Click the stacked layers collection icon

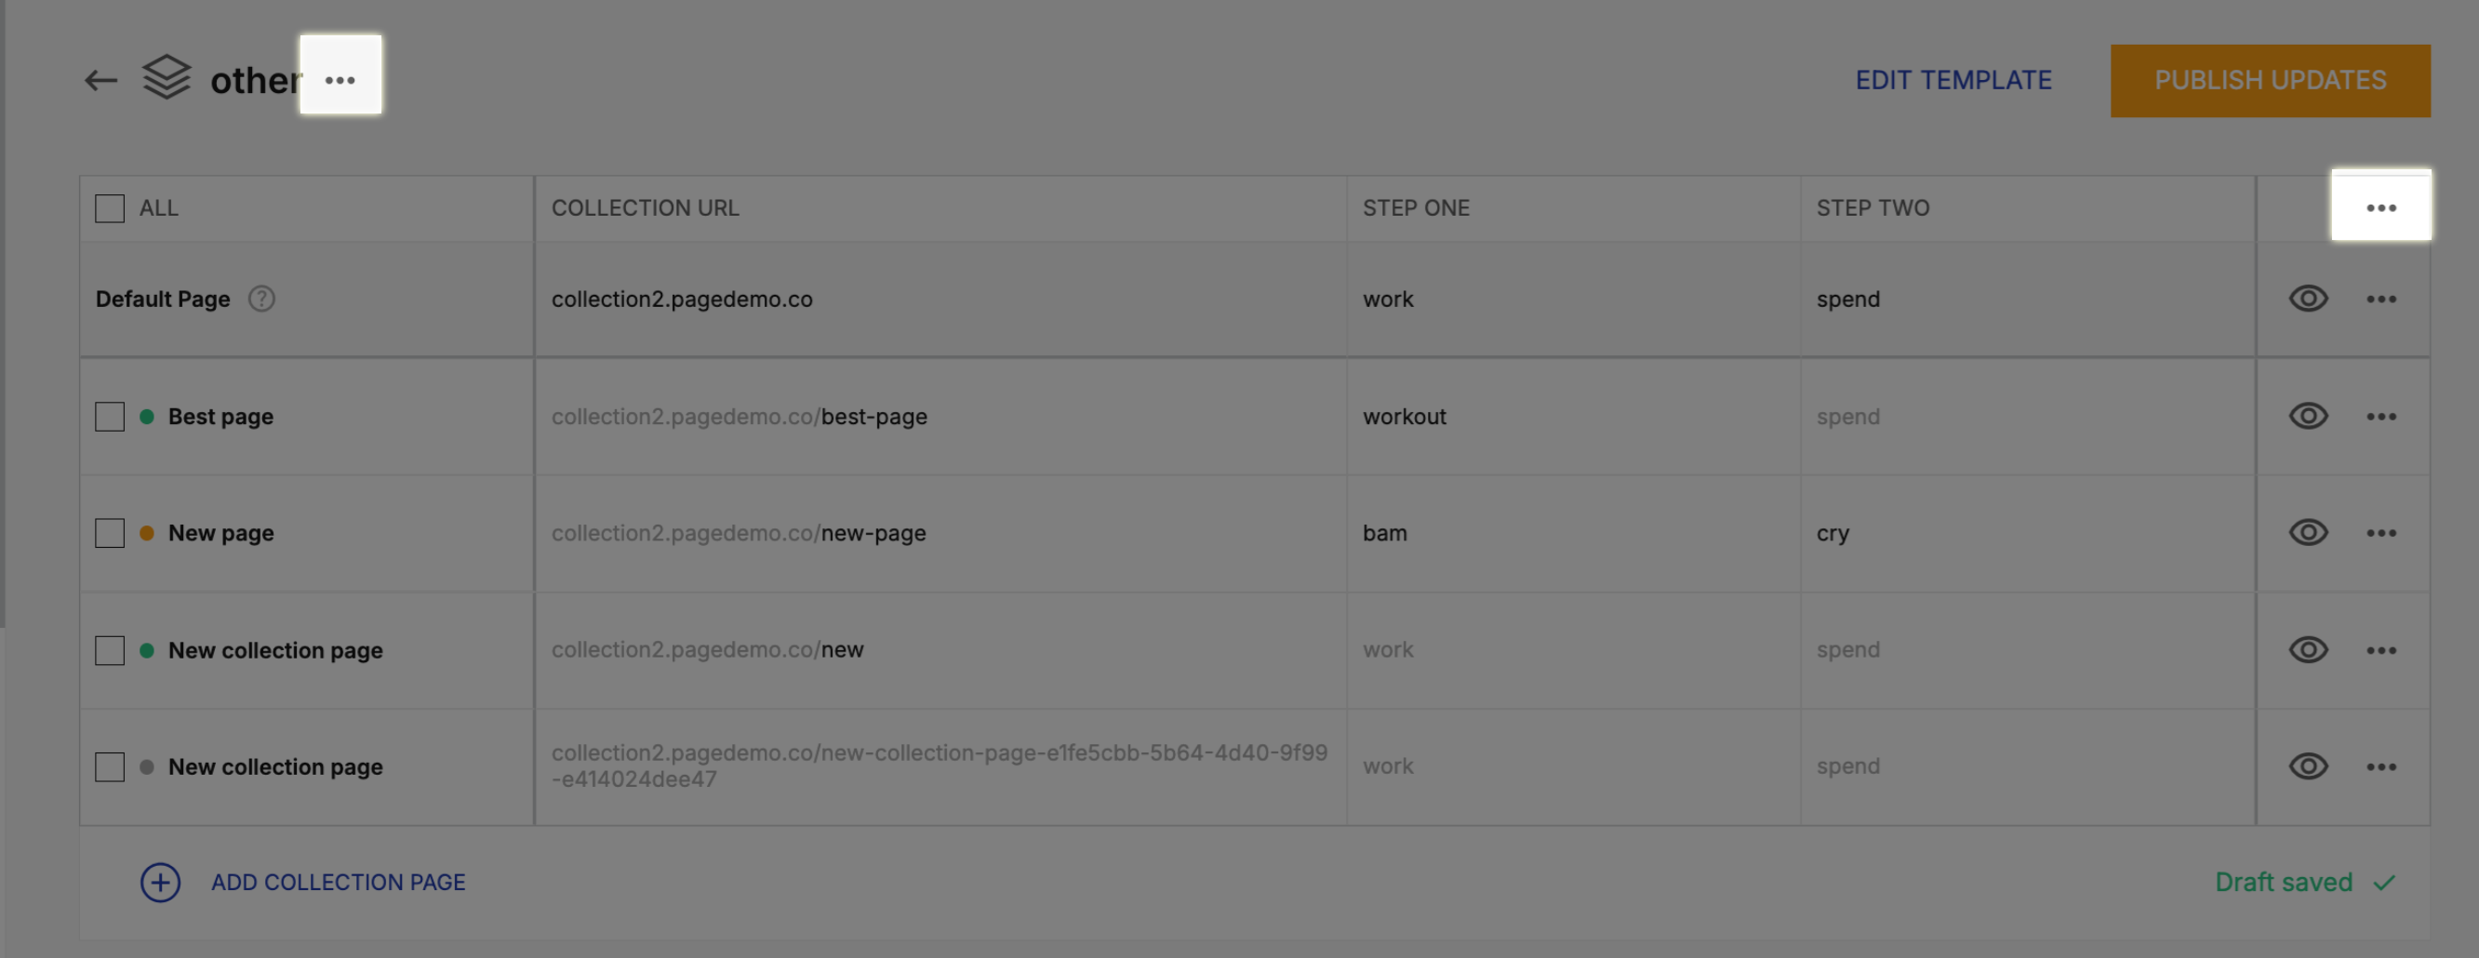[167, 77]
